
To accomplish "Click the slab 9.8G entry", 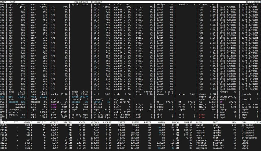I will pos(122,94).
